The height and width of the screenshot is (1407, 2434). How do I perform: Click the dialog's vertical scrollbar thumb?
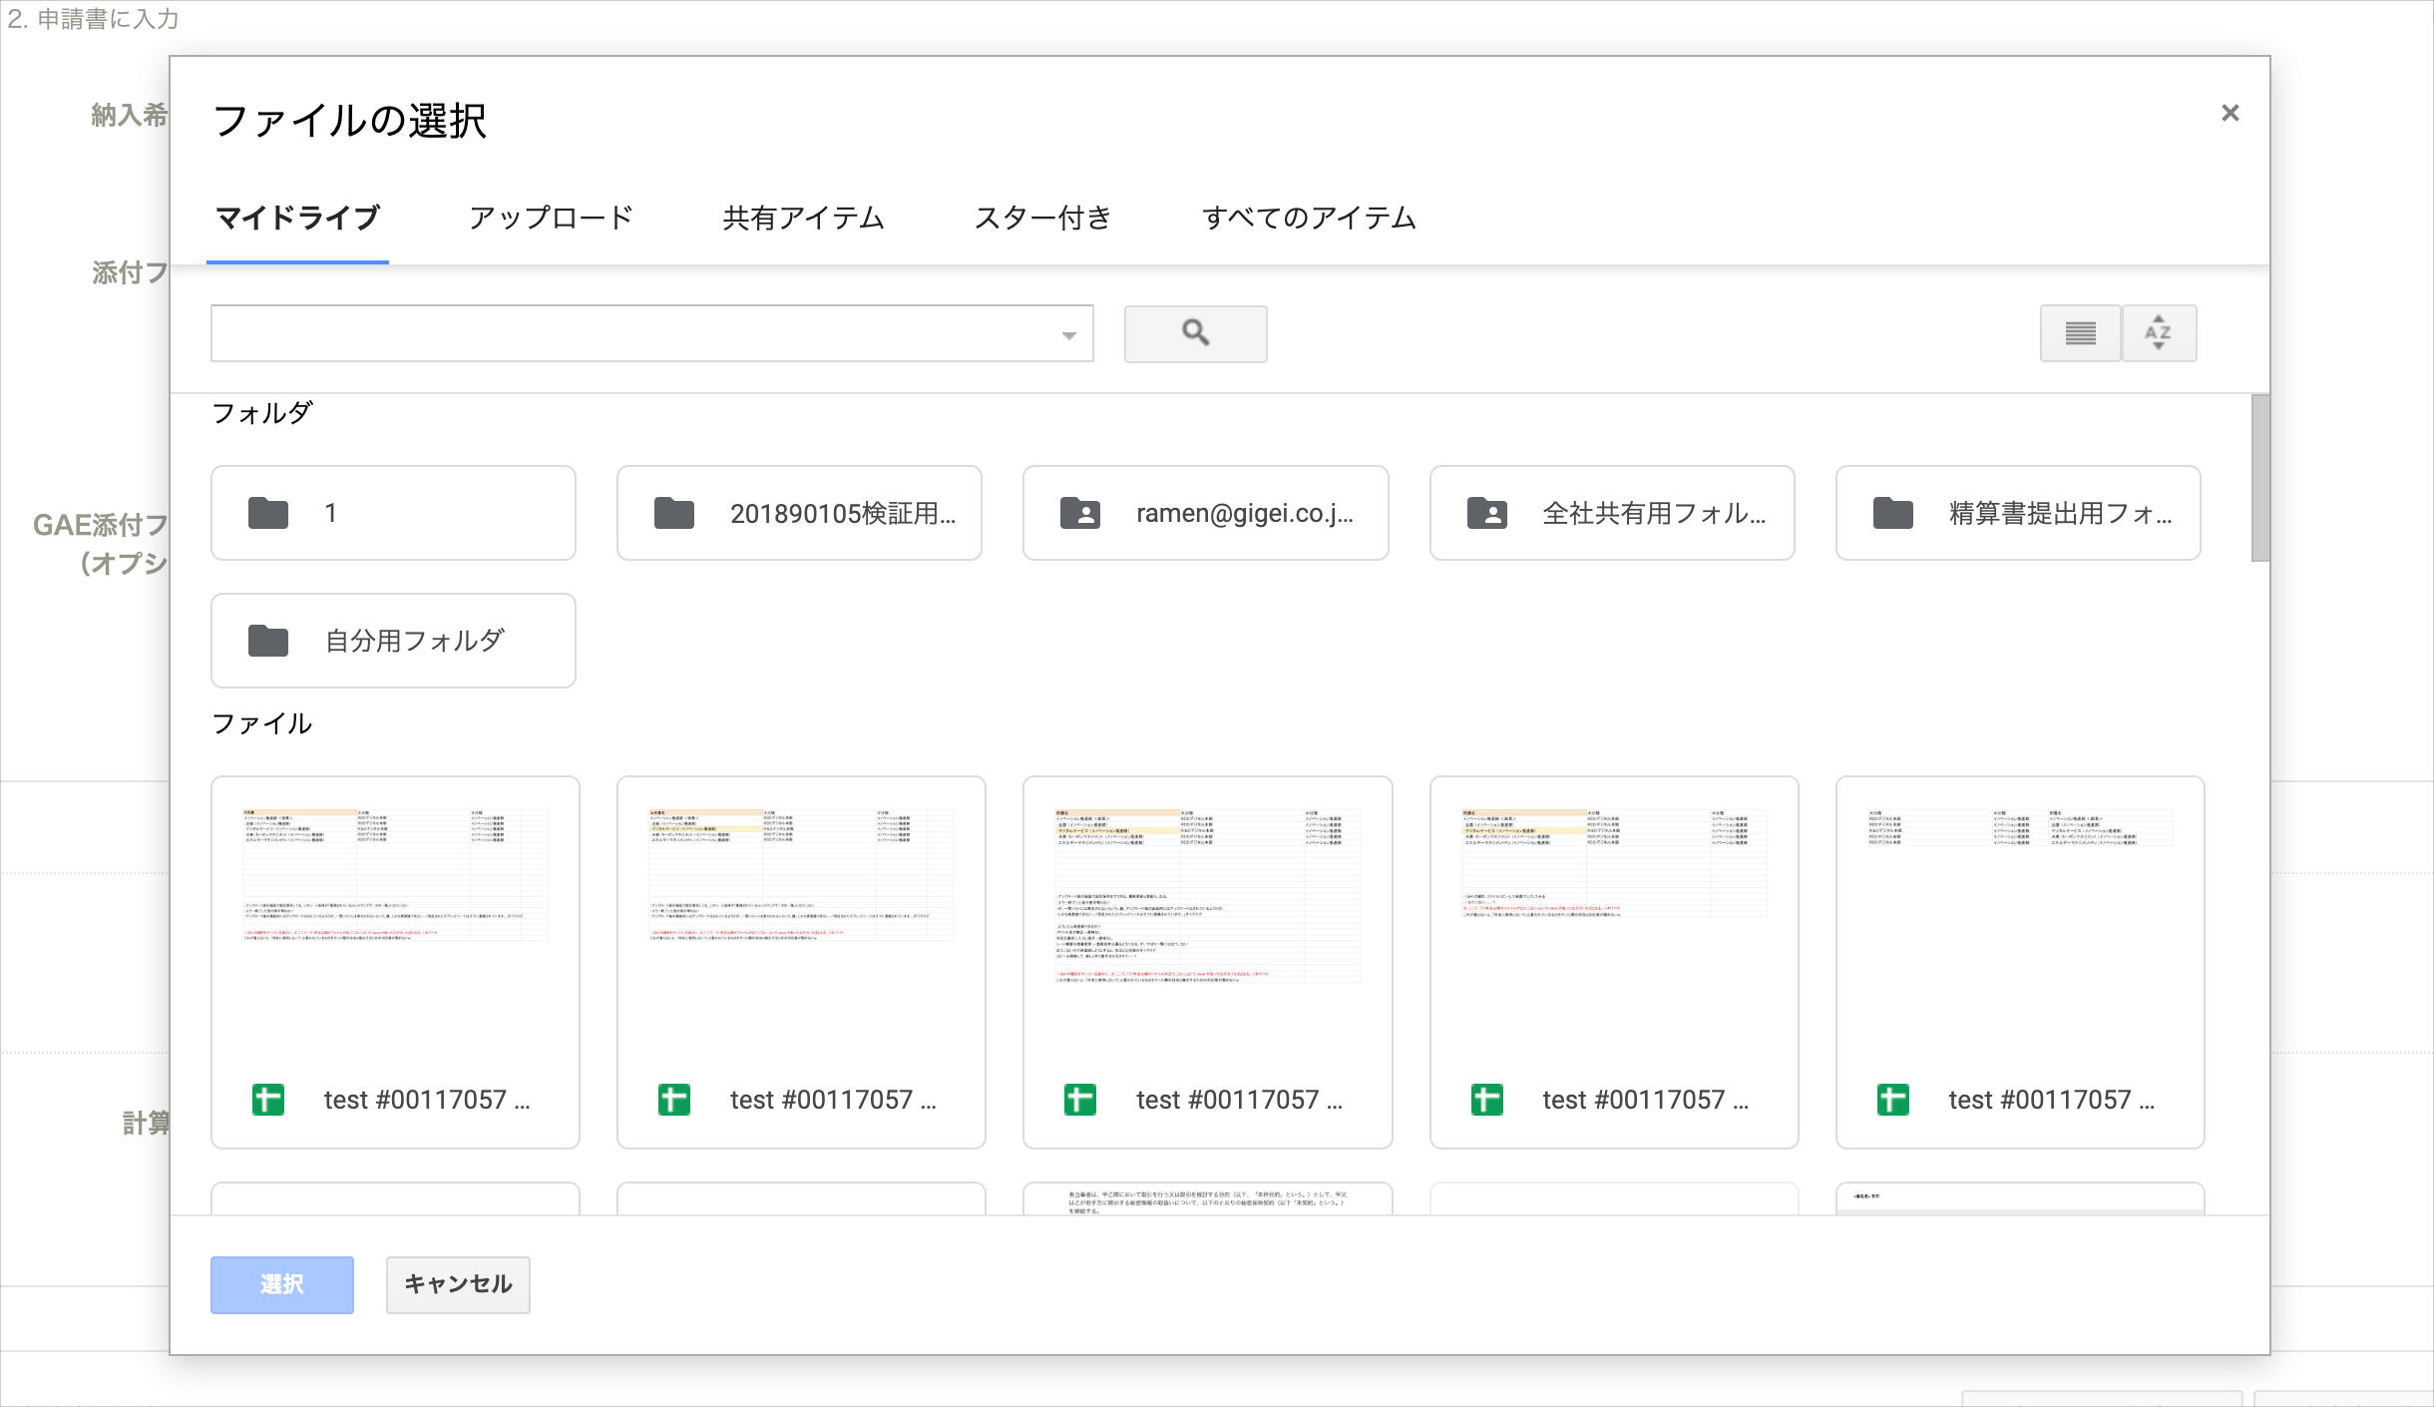click(2259, 478)
